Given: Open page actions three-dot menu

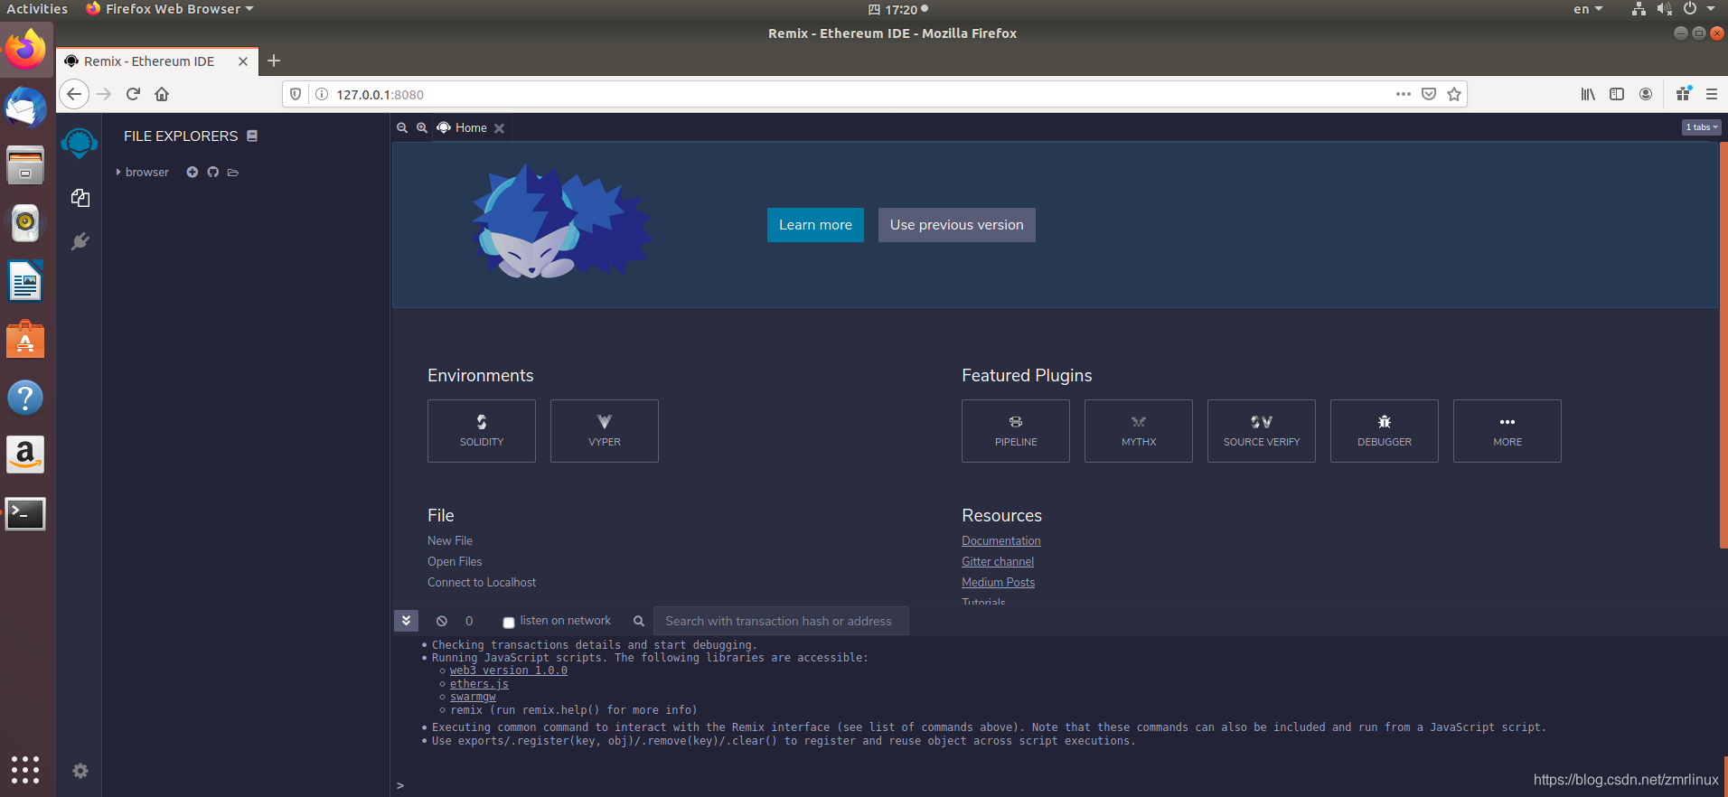Looking at the screenshot, I should point(1403,94).
